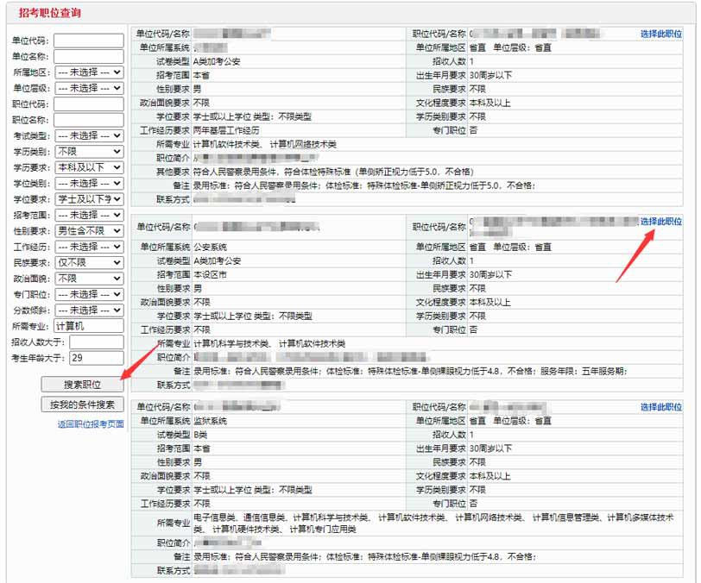Open the 返回职位报考页面 link
Screen dimensions: 701x583
[x=91, y=424]
